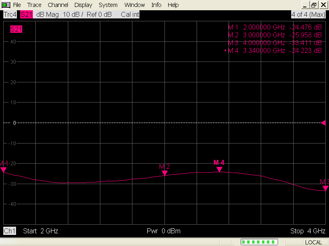Select marker M 1 triangle on trace
This screenshot has width=329, height=246.
3,170
